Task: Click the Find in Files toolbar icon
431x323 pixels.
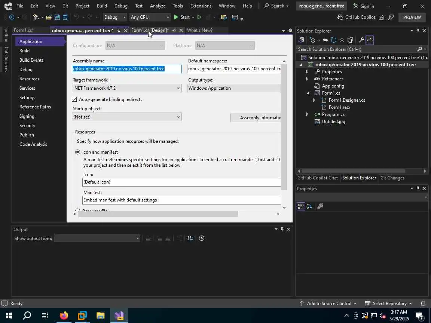Action: pos(224,17)
